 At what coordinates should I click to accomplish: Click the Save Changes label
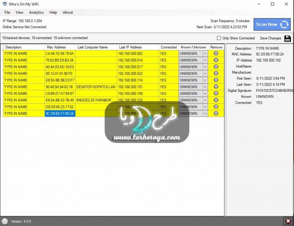(x=270, y=38)
